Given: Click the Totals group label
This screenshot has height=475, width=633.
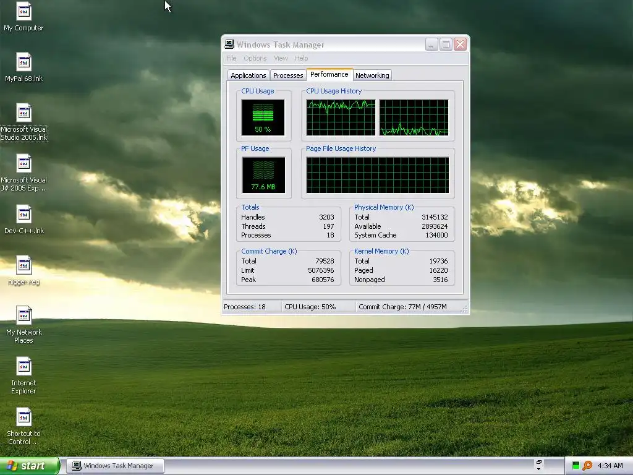Looking at the screenshot, I should coord(250,207).
